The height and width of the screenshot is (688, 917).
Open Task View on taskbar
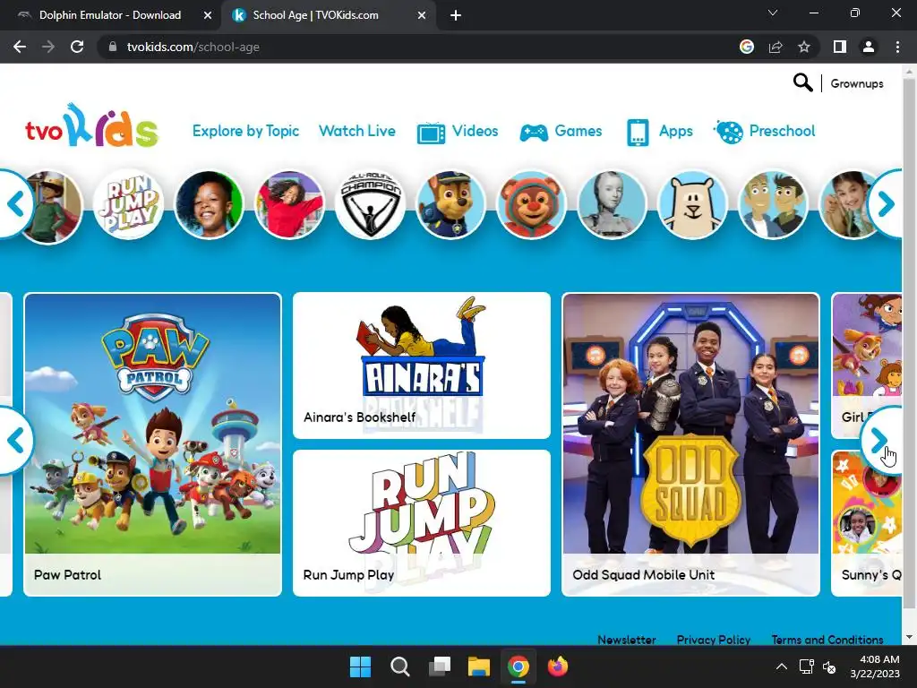pos(440,666)
